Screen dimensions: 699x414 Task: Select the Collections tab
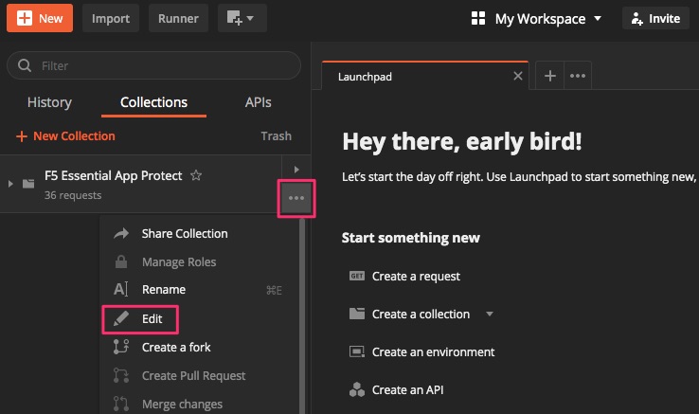pyautogui.click(x=153, y=102)
